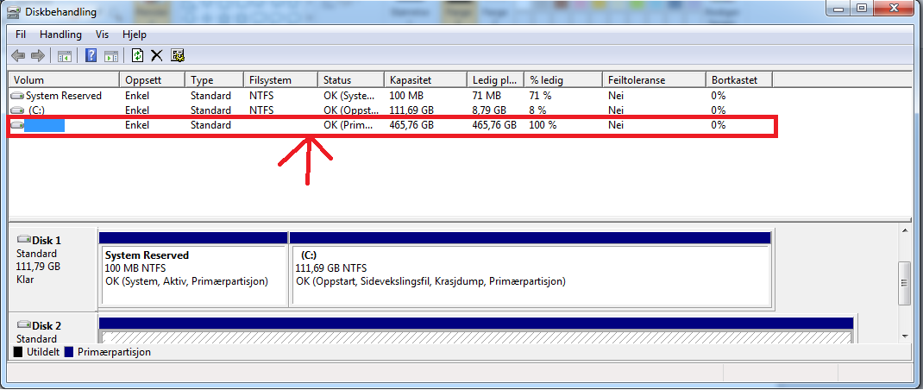Go forward with the right arrow toolbar icon
This screenshot has width=923, height=390.
[x=38, y=56]
